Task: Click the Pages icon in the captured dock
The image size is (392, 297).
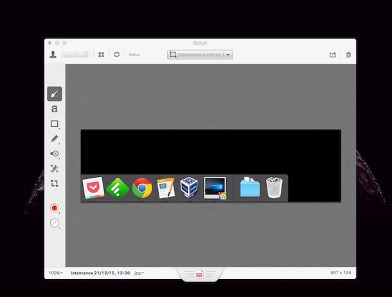Action: tap(166, 188)
